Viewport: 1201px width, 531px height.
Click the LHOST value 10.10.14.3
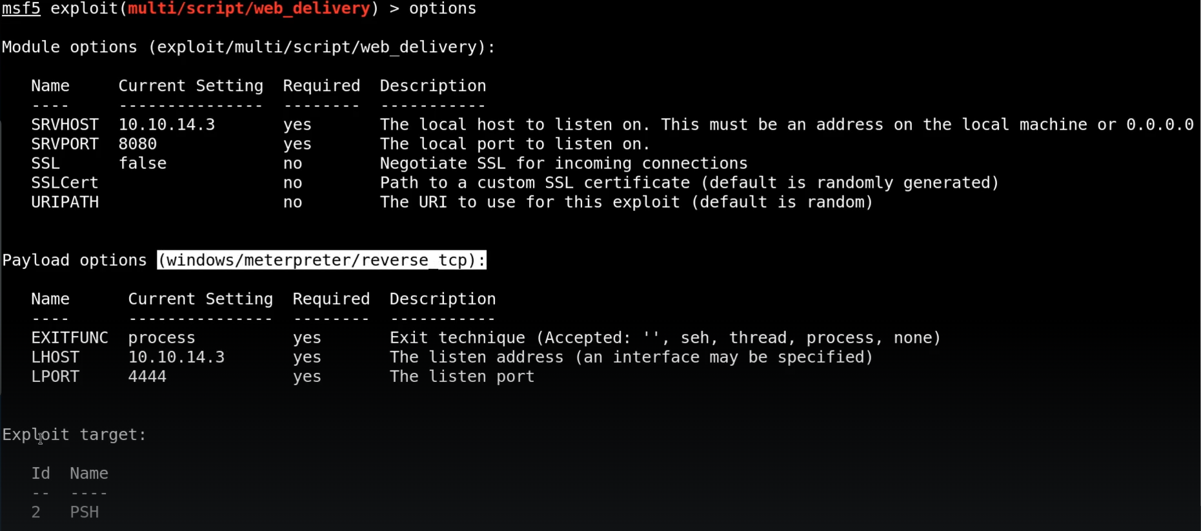(176, 357)
